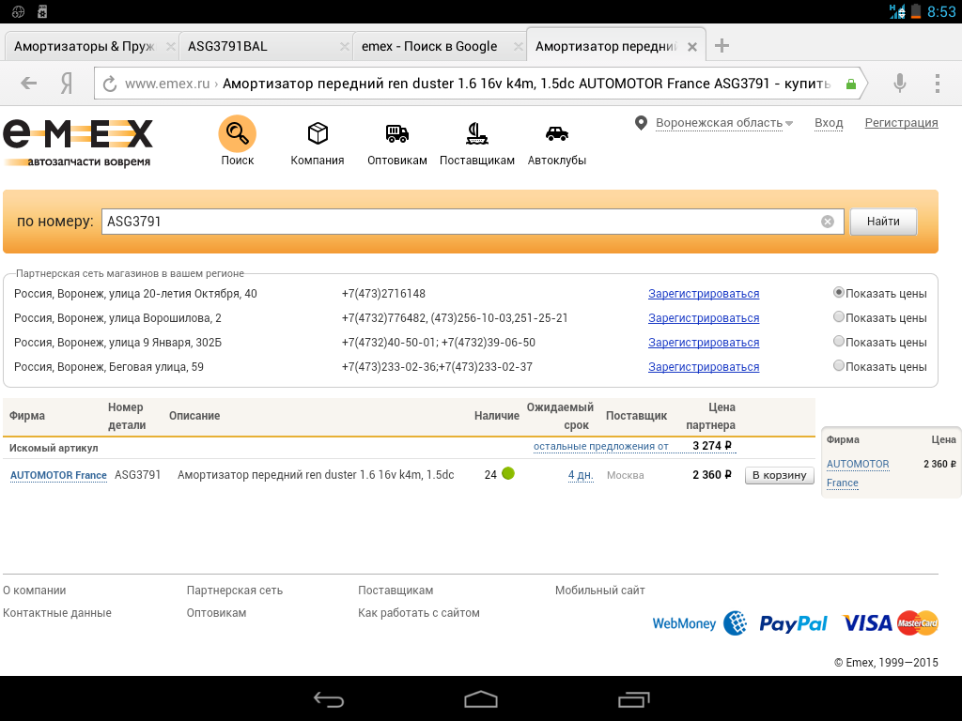Image resolution: width=962 pixels, height=721 pixels.
Task: Tap the Yandex Я button
Action: coord(67,83)
